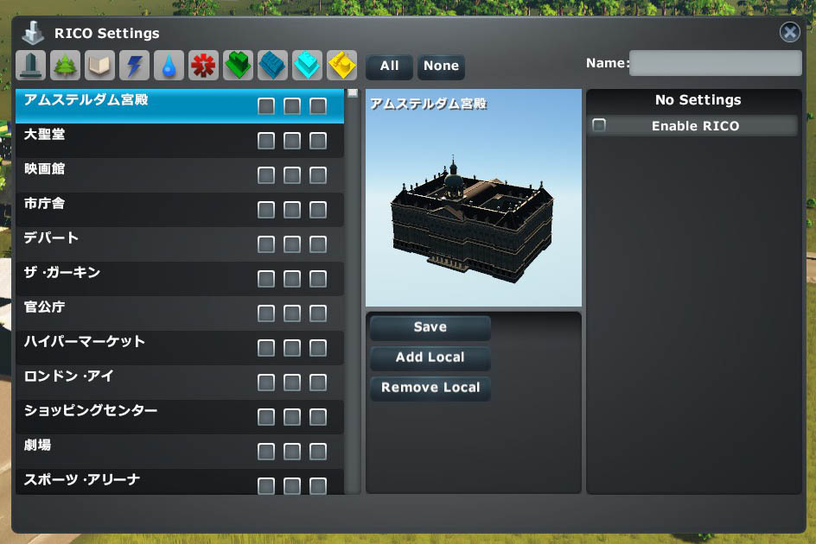This screenshot has width=816, height=544.
Task: Toggle the yellow industrial building filter
Action: tap(341, 65)
